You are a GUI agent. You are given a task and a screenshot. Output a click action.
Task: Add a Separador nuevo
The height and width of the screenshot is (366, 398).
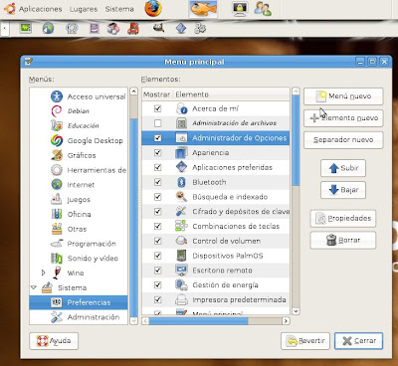pyautogui.click(x=343, y=140)
